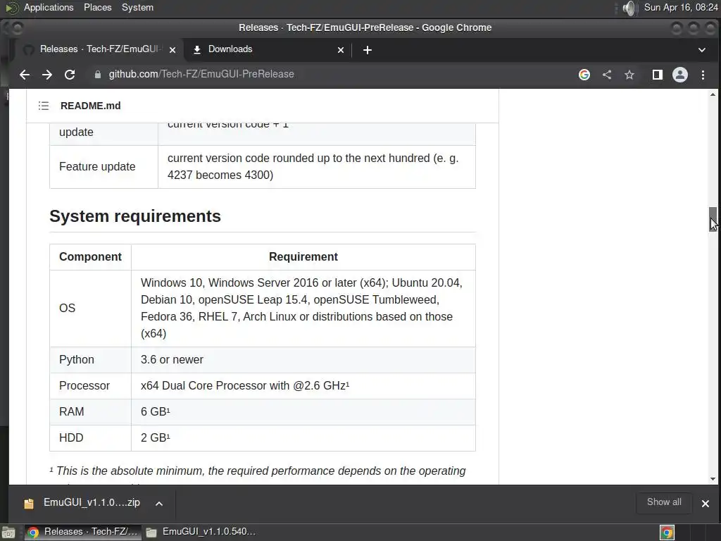
Task: Open the Chrome profile avatar
Action: [x=680, y=75]
